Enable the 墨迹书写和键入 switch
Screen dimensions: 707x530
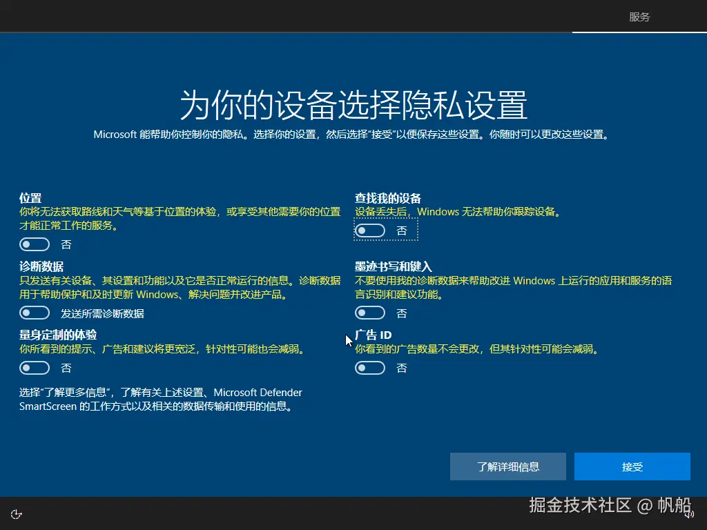tap(370, 313)
